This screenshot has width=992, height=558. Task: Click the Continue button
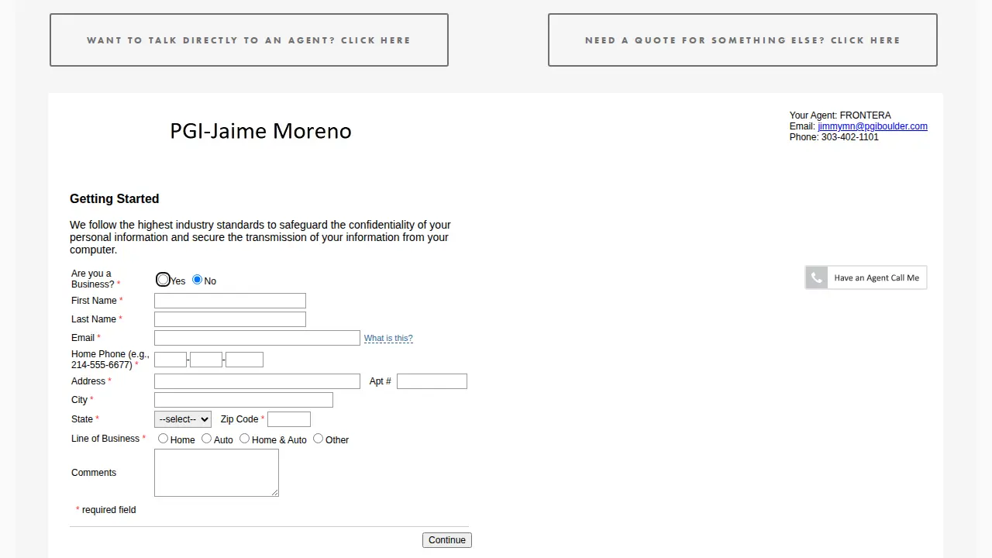447,540
